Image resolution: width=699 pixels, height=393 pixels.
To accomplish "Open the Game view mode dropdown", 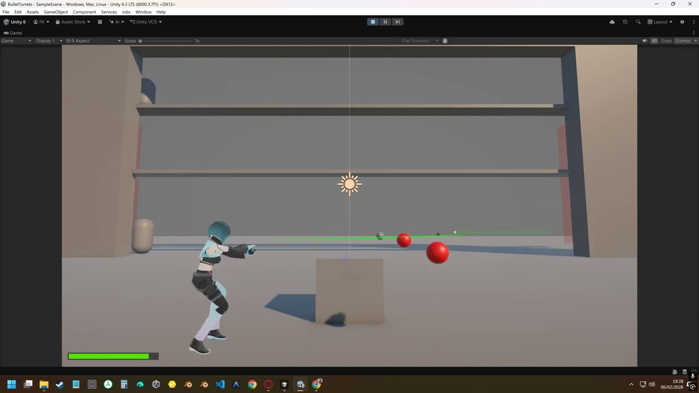I will (16, 41).
